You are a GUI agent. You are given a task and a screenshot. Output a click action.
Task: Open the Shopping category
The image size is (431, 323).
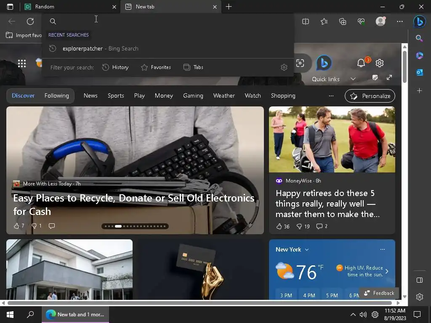tap(283, 96)
